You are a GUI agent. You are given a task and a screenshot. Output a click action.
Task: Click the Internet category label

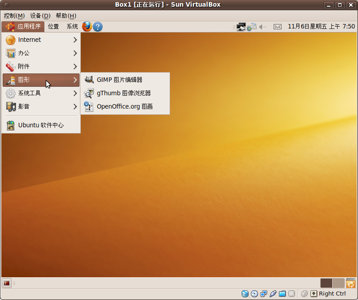[x=29, y=40]
